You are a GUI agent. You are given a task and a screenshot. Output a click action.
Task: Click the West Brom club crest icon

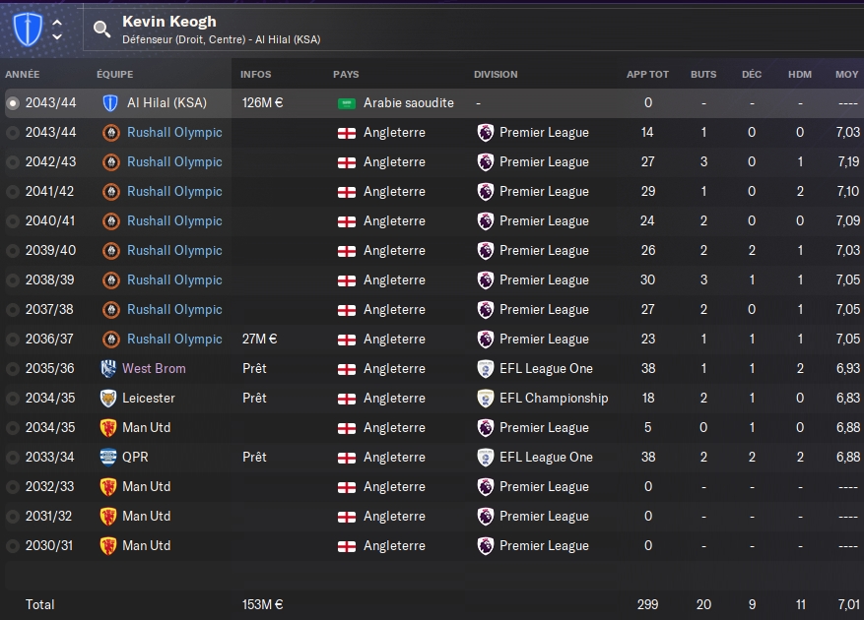tap(108, 368)
